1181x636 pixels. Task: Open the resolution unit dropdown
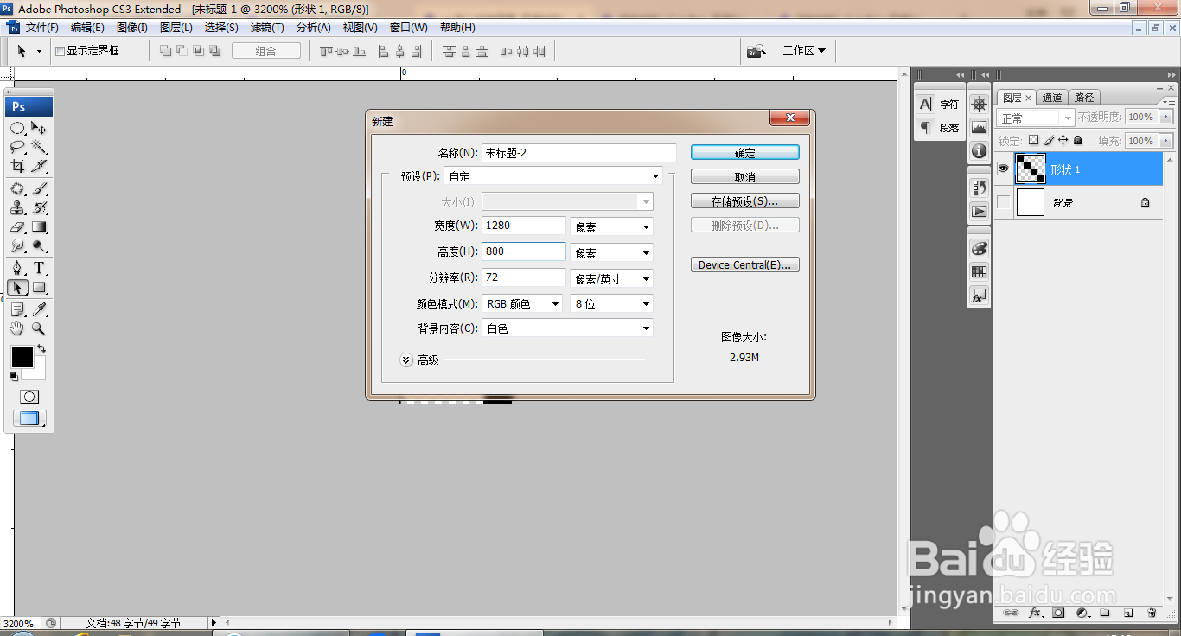click(611, 279)
